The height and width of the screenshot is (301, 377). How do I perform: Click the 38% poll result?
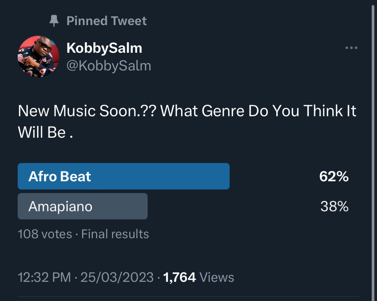334,206
